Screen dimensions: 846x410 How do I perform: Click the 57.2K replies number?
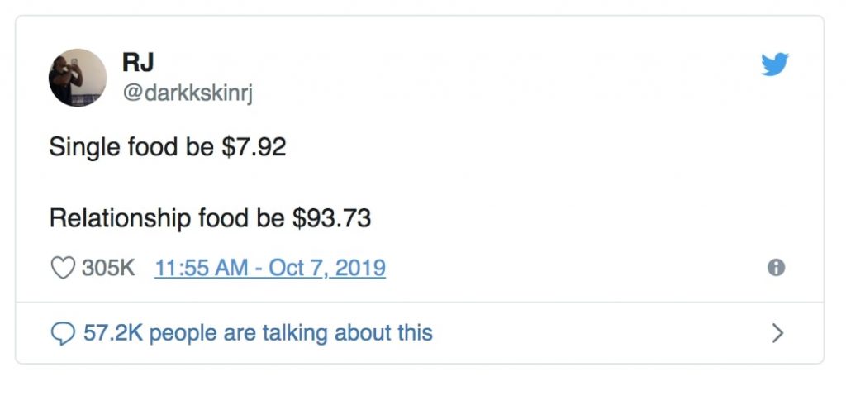click(113, 333)
